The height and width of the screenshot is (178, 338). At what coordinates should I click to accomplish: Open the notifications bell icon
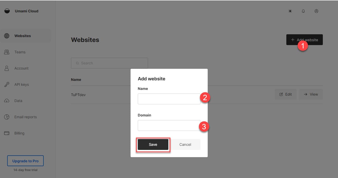pos(303,11)
